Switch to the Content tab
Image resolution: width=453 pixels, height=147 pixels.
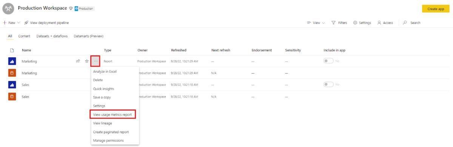[x=24, y=36]
